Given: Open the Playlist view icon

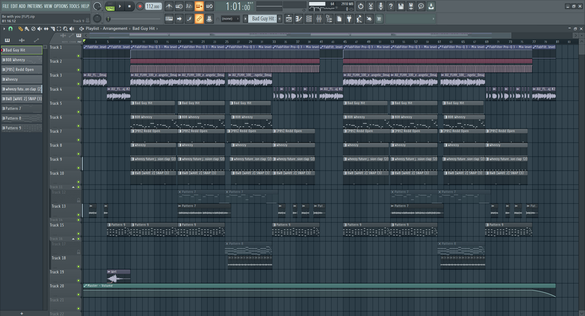Looking at the screenshot, I should pos(289,19).
